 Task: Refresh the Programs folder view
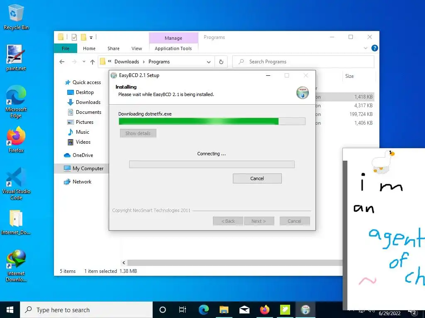coord(221,62)
